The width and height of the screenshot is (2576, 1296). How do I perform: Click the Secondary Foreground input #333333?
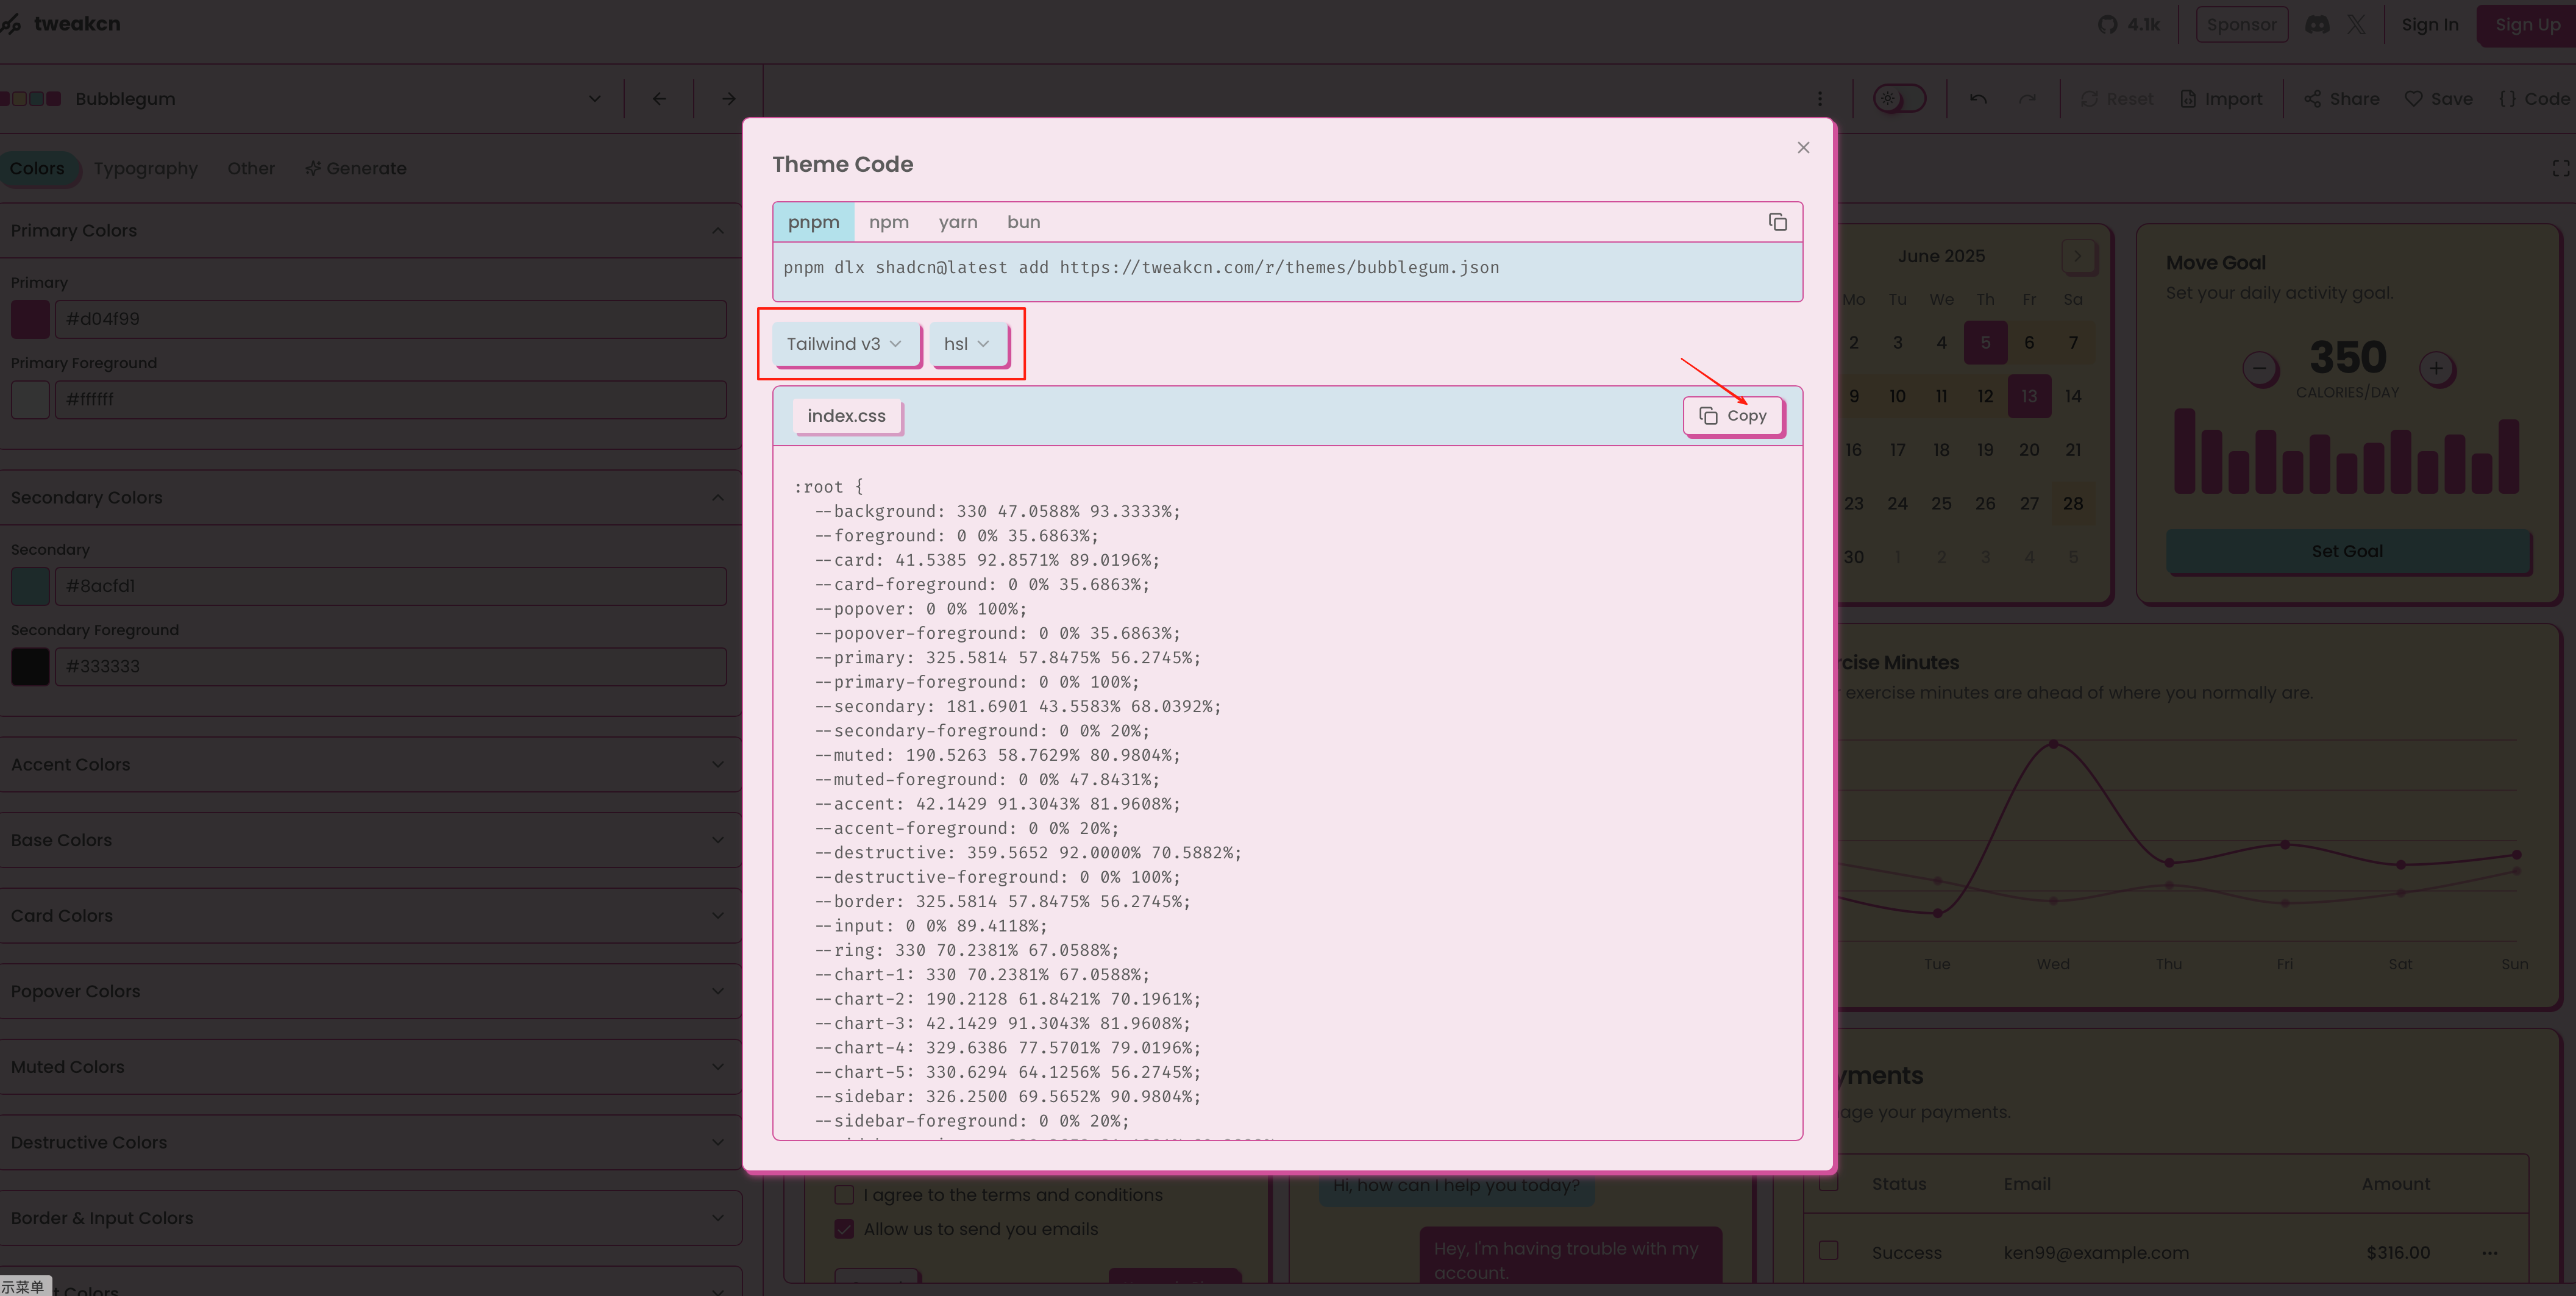coord(391,666)
